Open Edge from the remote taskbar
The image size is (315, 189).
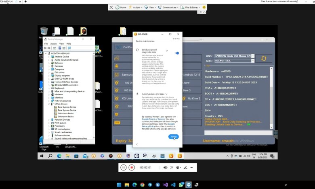tap(59, 156)
